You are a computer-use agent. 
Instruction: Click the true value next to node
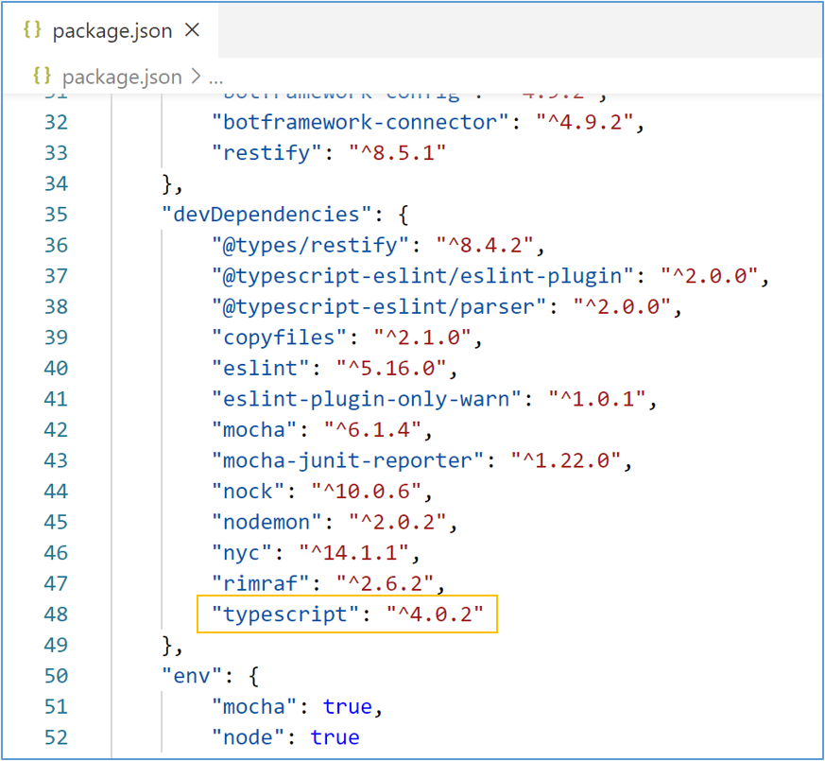(335, 736)
